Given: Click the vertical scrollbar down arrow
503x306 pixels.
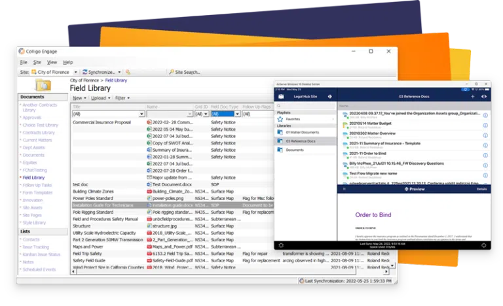Looking at the screenshot, I should (392, 265).
